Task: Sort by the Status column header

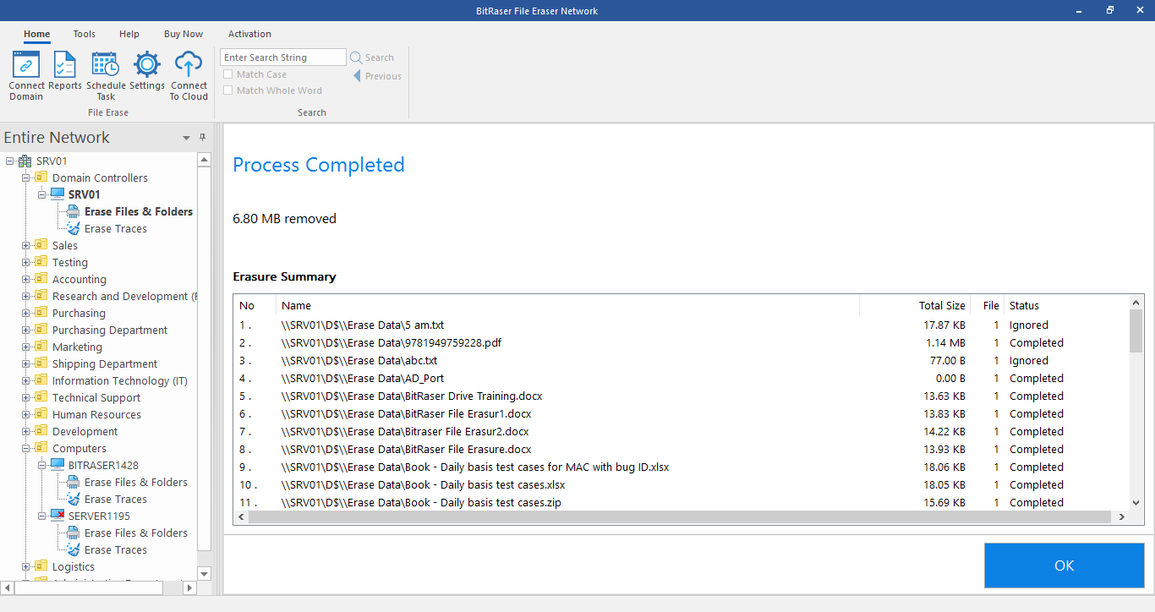Action: pyautogui.click(x=1066, y=305)
